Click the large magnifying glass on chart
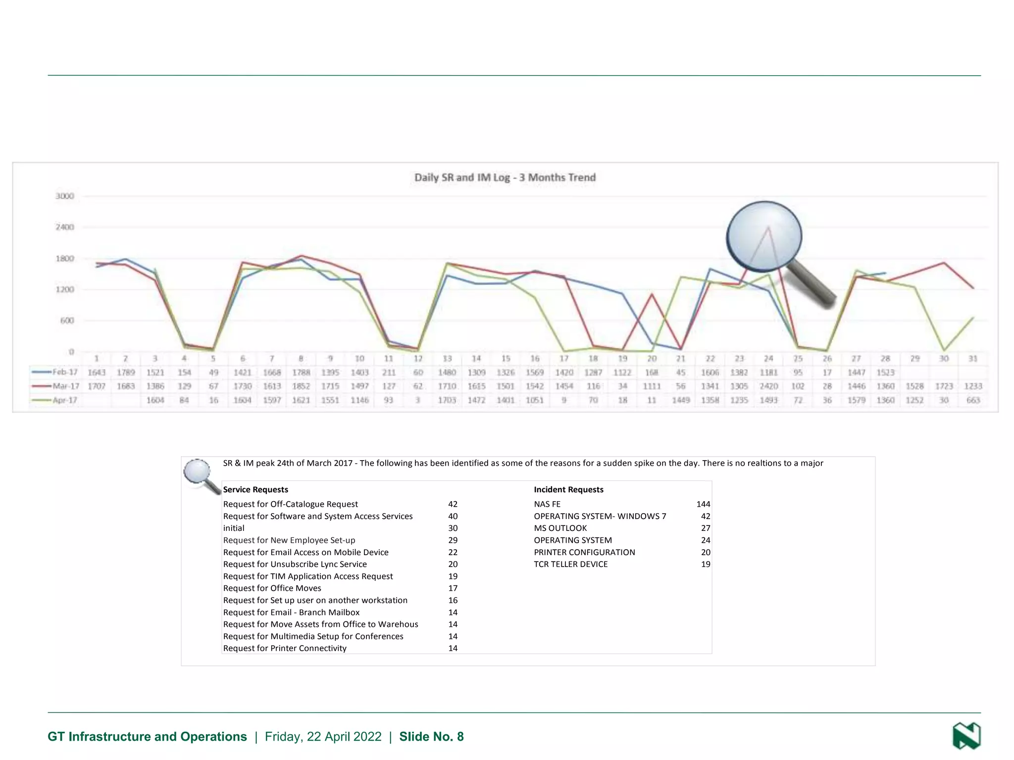 (x=764, y=237)
